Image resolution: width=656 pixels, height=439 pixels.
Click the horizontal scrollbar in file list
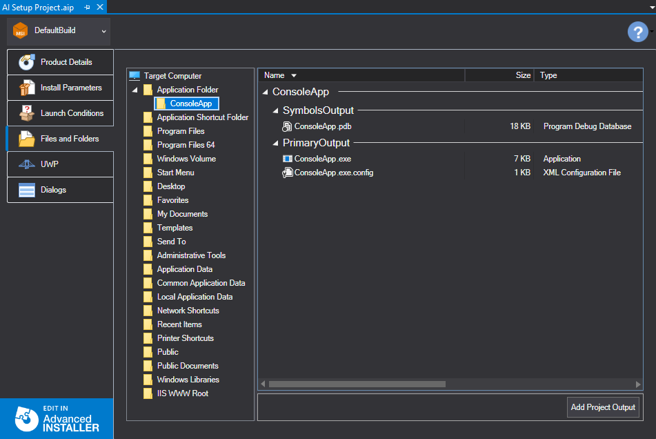click(357, 384)
